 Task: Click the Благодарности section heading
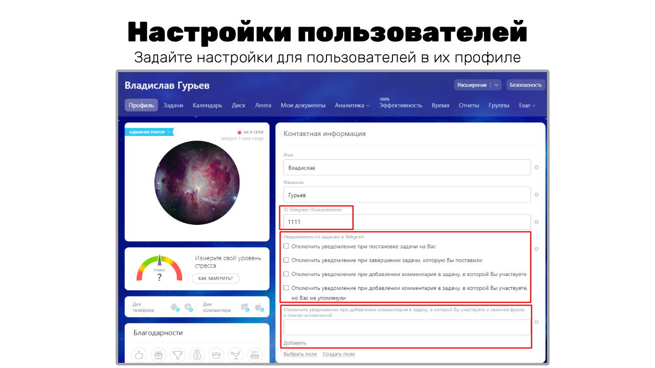point(158,333)
